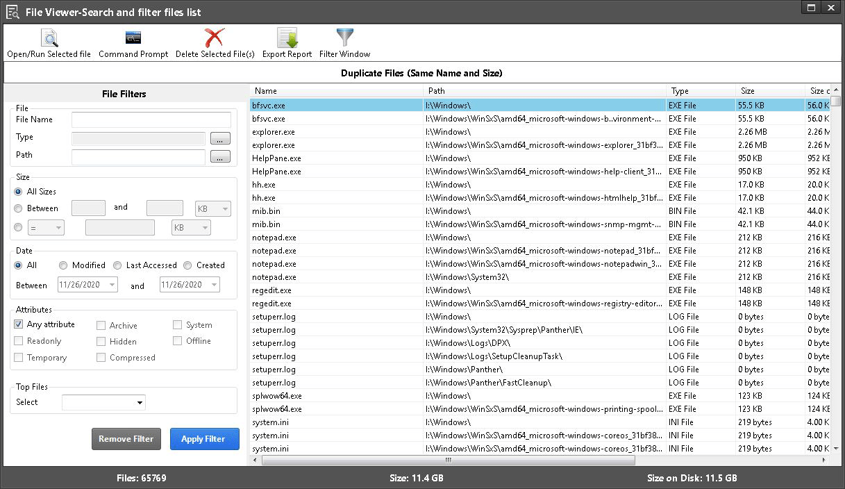Click the Duplicate Files (Same Name and Size) heading
The width and height of the screenshot is (845, 489).
(421, 73)
